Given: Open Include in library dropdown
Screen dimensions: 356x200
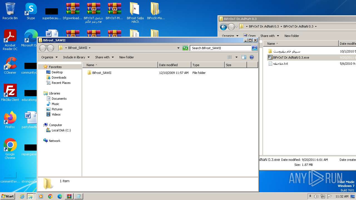Looking at the screenshot, I should click(x=76, y=57).
